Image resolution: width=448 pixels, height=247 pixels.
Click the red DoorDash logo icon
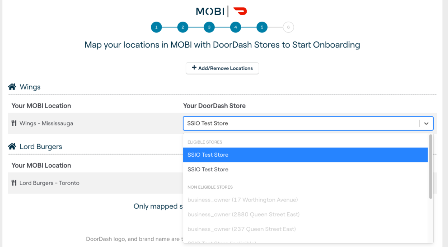[240, 12]
